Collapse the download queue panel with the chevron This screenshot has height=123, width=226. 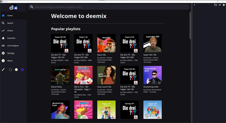[194, 5]
